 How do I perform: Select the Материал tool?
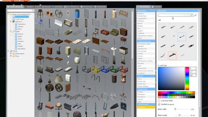point(146,94)
